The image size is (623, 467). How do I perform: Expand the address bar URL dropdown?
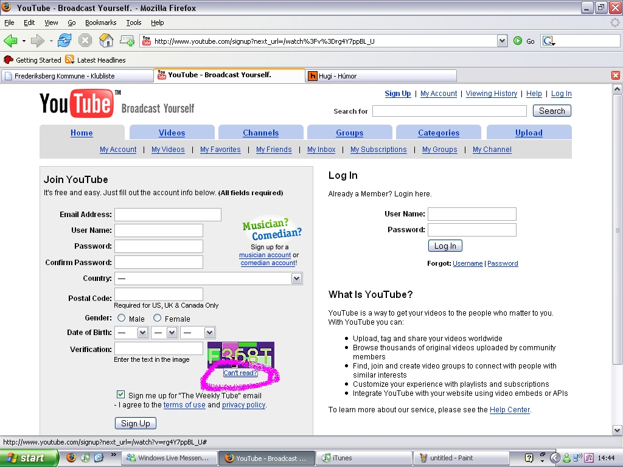click(x=502, y=41)
